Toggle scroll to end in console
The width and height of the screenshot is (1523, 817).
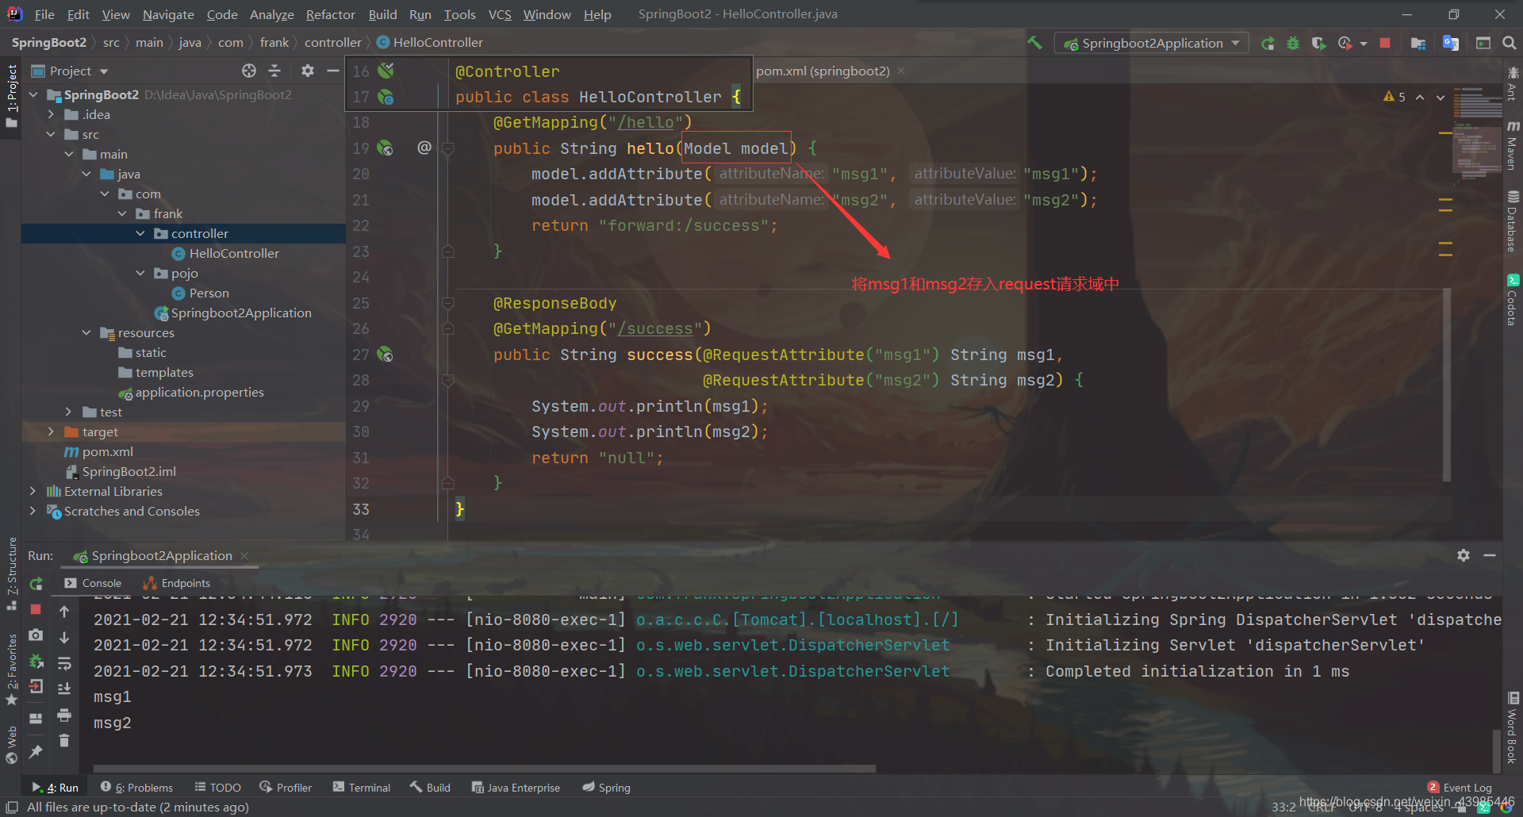click(64, 689)
